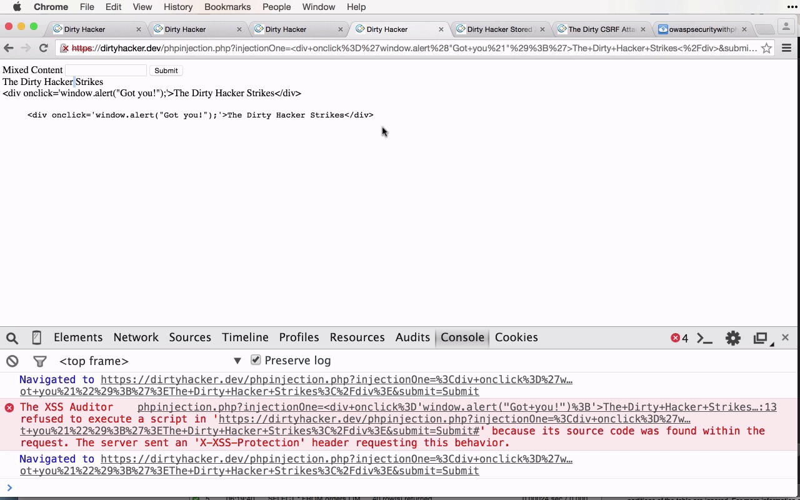
Task: Open the Edit menu
Action: [x=113, y=7]
